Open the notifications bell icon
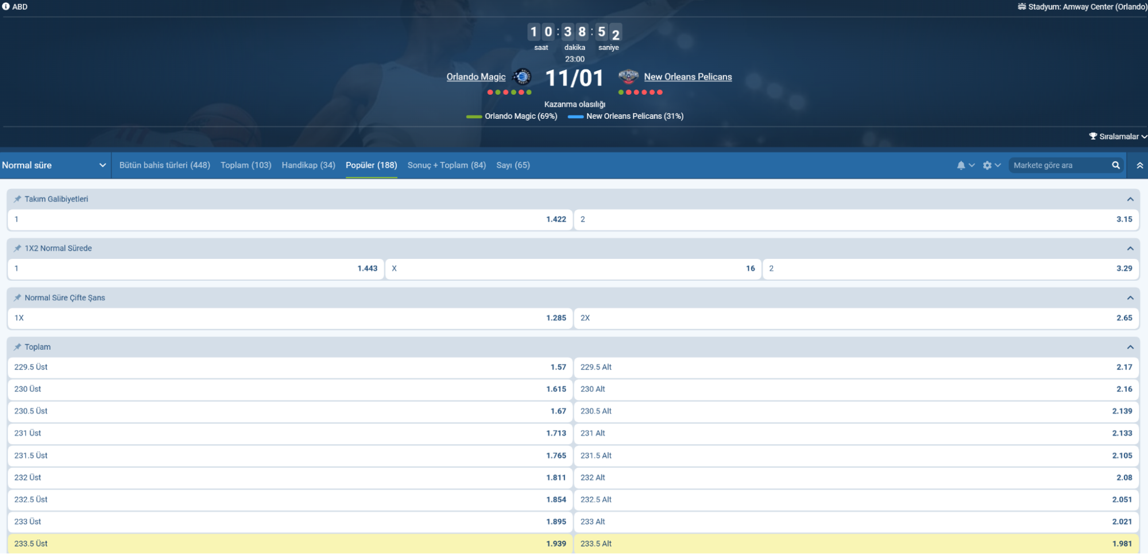The width and height of the screenshot is (1148, 554). 960,165
